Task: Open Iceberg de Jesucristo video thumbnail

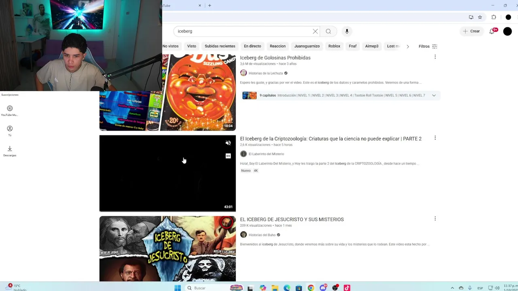Action: [168, 249]
